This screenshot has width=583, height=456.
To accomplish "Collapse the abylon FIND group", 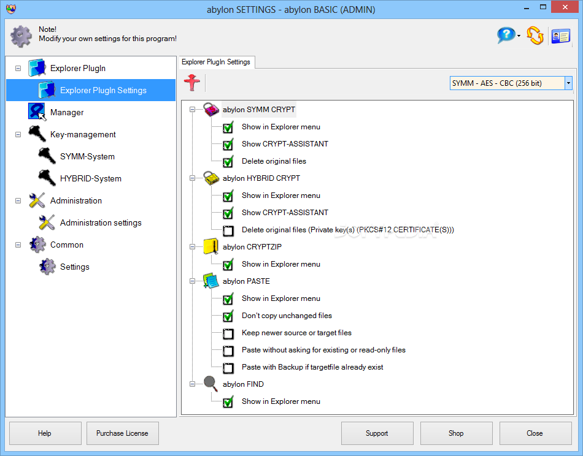I will coord(192,384).
